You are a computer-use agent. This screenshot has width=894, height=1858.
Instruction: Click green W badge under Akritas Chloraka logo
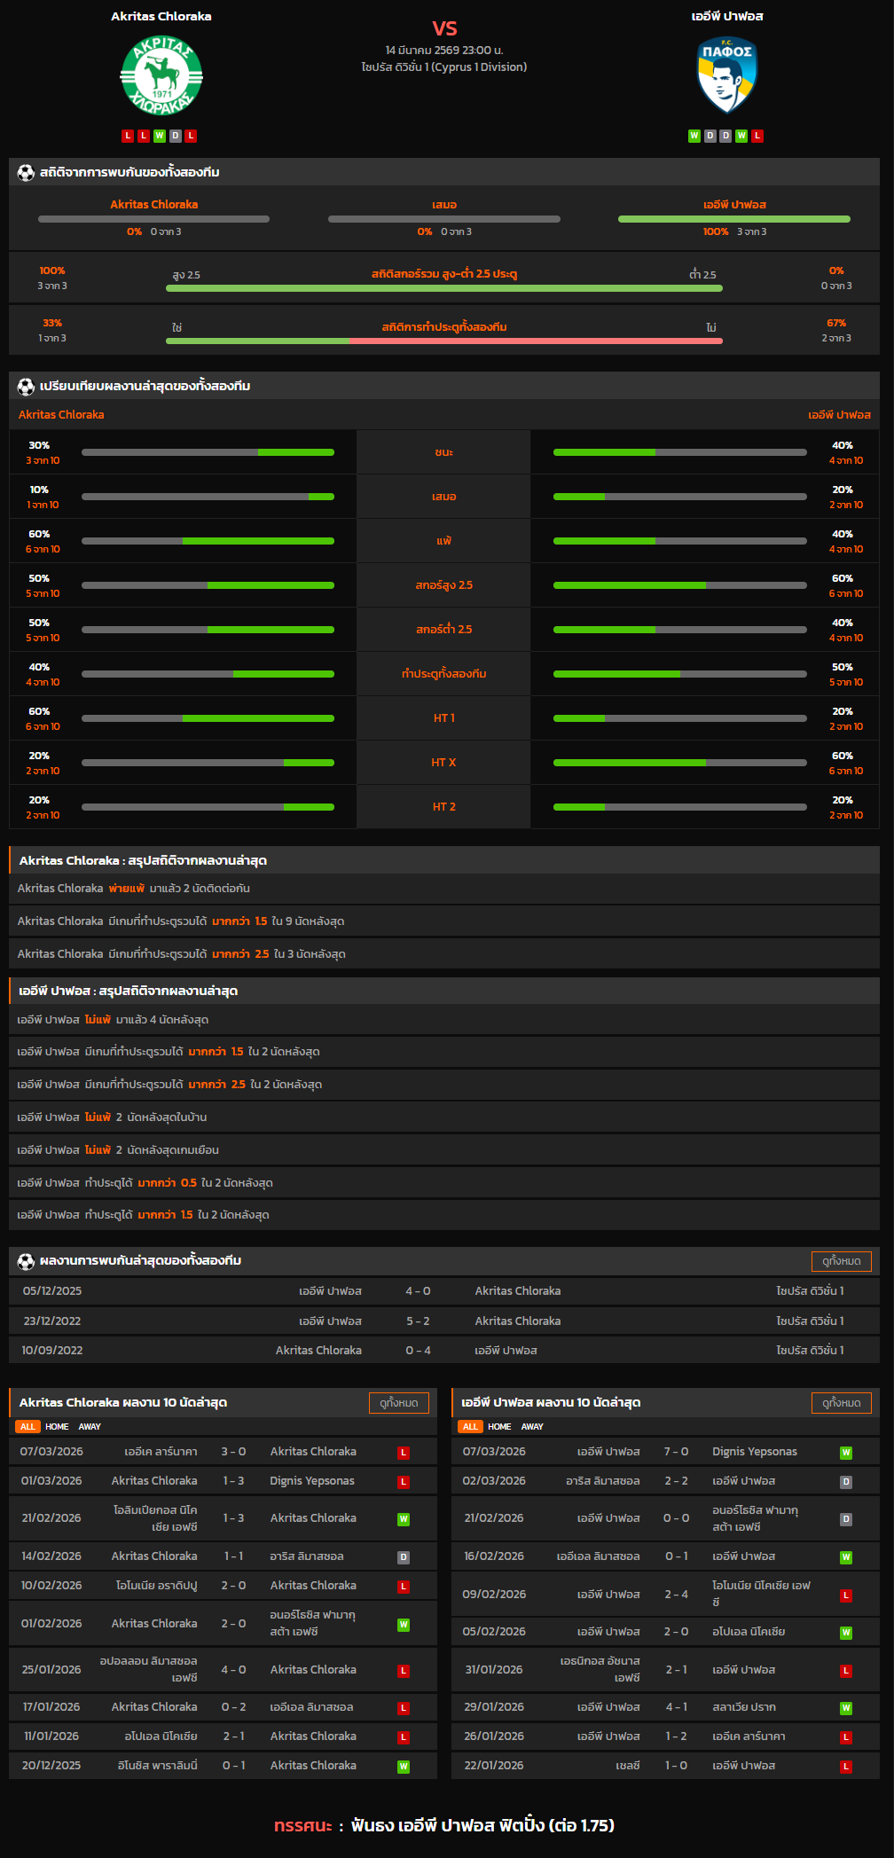click(x=160, y=136)
